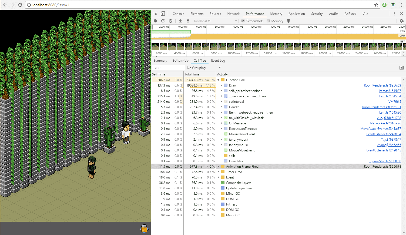406x235 pixels.
Task: Click the browser forward arrow
Action: 12,5
